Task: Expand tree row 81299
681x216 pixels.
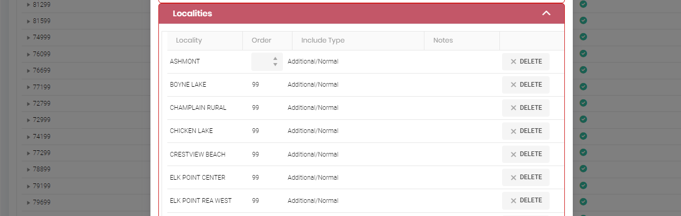Action: [29, 5]
